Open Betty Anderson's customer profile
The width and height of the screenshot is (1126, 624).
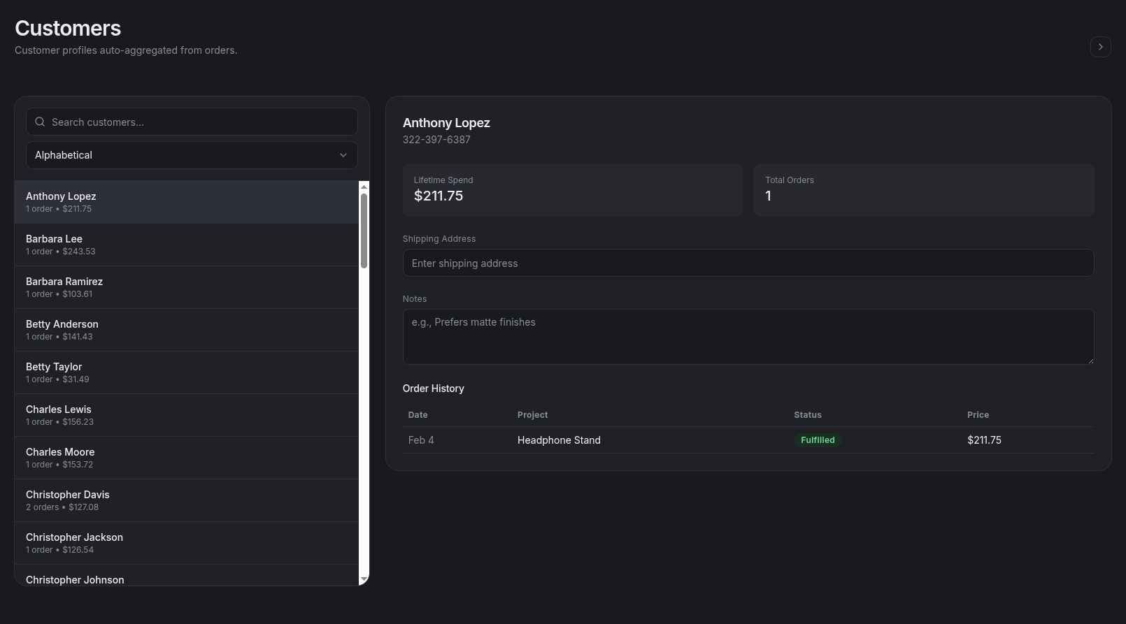[x=186, y=330]
